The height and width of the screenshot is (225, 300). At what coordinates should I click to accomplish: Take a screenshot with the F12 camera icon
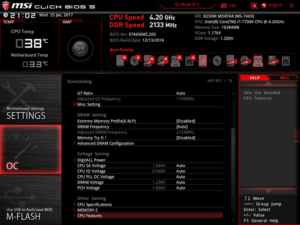point(223,5)
